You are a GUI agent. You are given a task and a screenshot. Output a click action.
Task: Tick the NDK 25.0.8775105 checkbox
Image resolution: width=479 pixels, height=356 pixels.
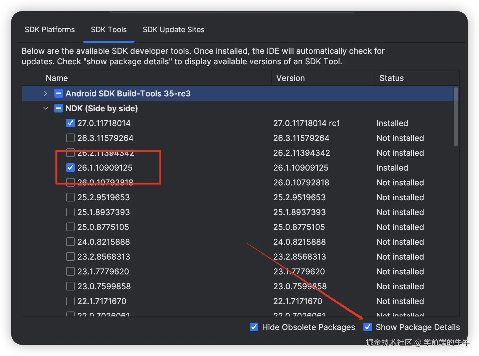click(x=70, y=227)
